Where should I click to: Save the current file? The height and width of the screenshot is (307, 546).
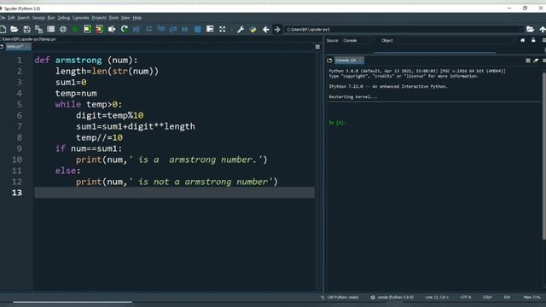[x=26, y=29]
